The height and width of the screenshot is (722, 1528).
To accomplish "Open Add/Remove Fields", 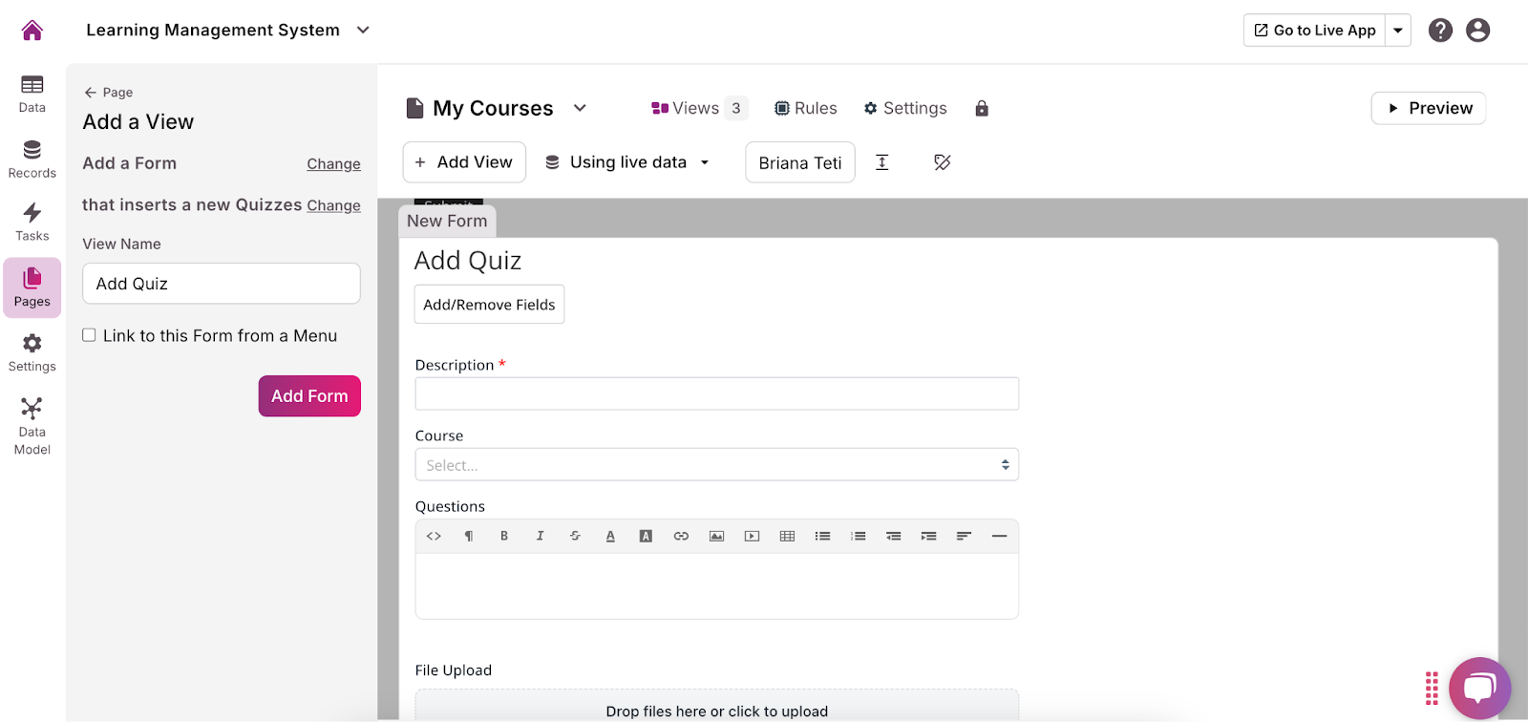I will (489, 305).
